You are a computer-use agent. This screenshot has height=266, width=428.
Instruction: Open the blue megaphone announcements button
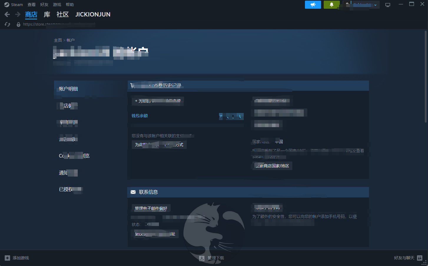(313, 5)
